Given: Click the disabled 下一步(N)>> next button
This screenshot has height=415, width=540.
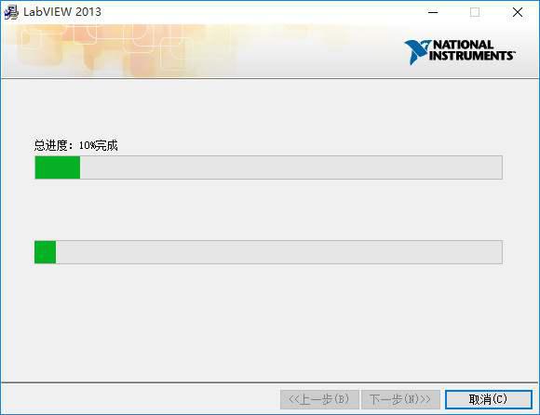Looking at the screenshot, I should (400, 399).
